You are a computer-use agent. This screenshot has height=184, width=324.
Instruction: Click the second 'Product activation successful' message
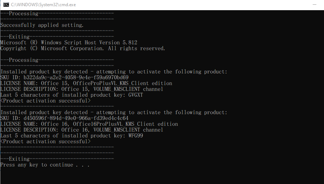click(x=46, y=141)
